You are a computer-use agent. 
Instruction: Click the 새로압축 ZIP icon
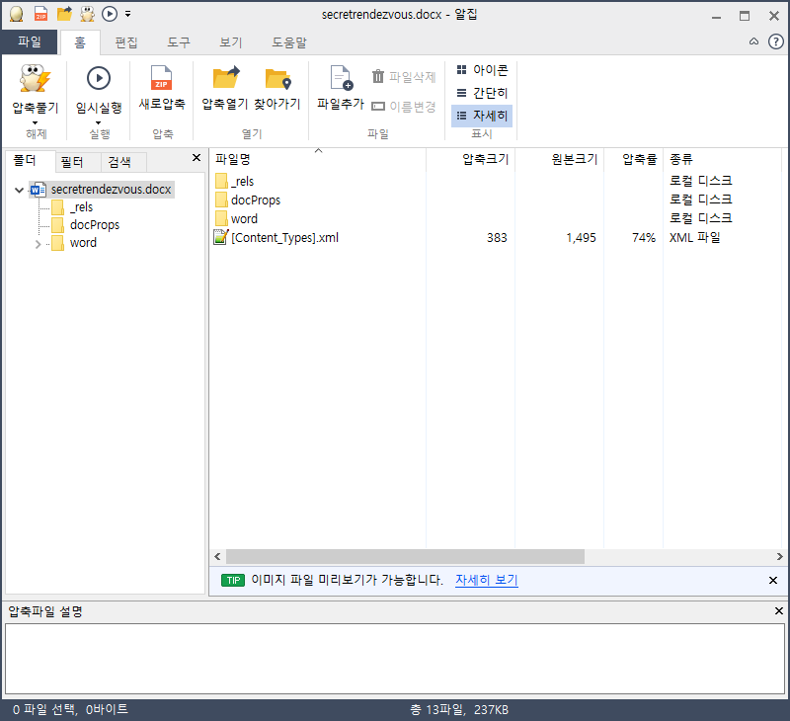(x=162, y=79)
